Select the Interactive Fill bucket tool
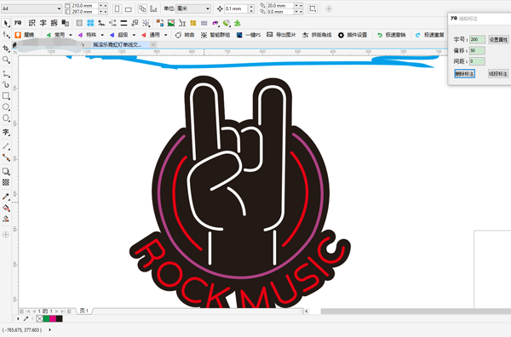 coord(6,208)
